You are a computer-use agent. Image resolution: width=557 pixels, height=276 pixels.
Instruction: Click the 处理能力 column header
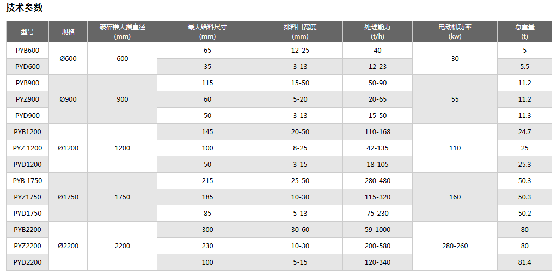(377, 32)
